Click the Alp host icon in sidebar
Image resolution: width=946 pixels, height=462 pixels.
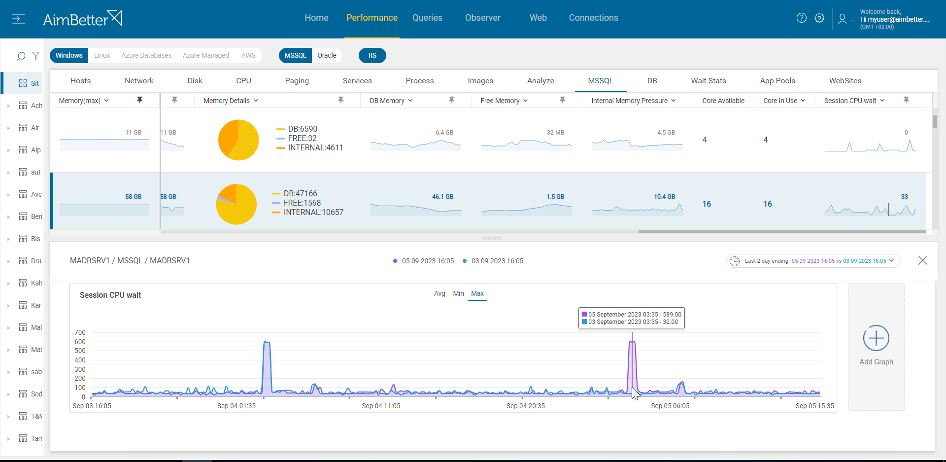[x=23, y=150]
